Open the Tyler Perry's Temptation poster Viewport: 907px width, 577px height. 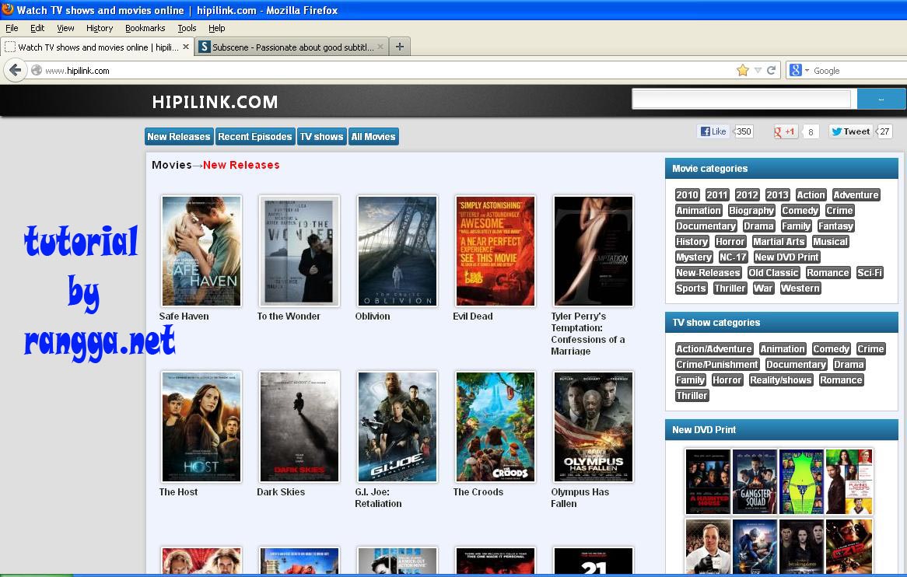(x=594, y=251)
